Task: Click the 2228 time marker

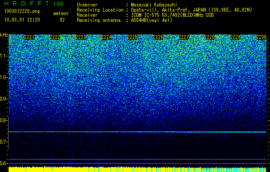Action: [x=210, y=37]
